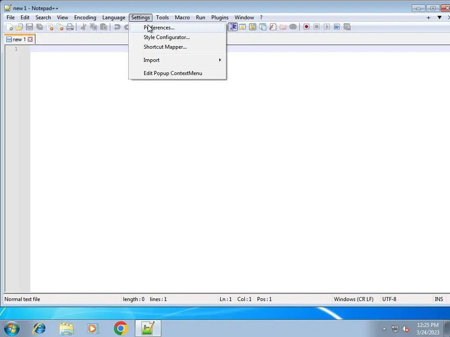
Task: Click the Playback macro icon
Action: tap(327, 27)
